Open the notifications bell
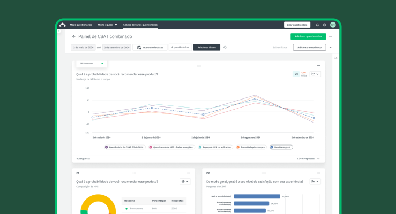This screenshot has height=214, width=396. (x=317, y=25)
